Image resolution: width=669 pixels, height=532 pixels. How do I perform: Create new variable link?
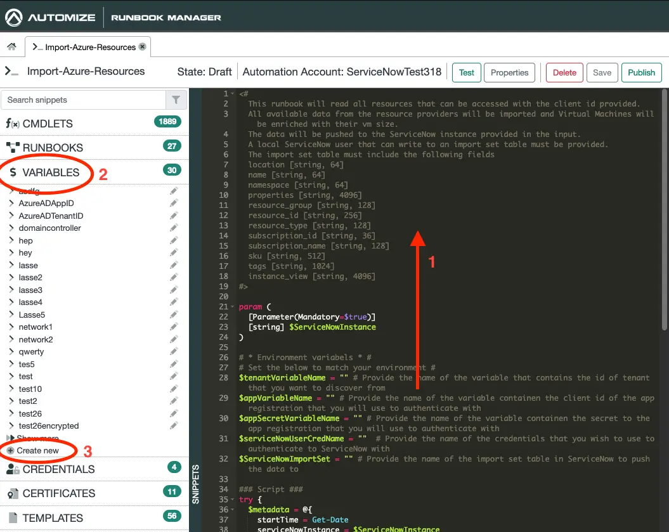click(37, 451)
